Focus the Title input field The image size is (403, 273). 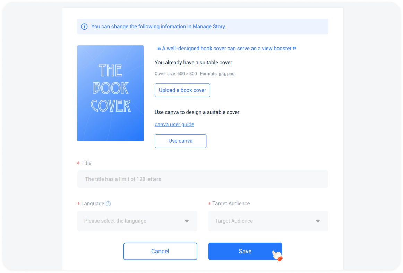(203, 179)
